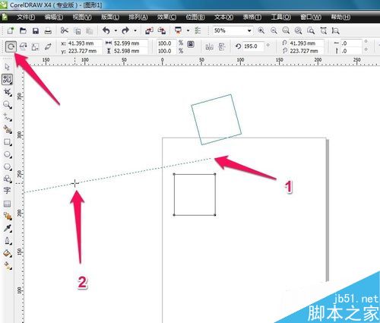Viewport: 380px width, 323px height.
Task: Open the 工具(O) menu
Action: tap(280, 17)
